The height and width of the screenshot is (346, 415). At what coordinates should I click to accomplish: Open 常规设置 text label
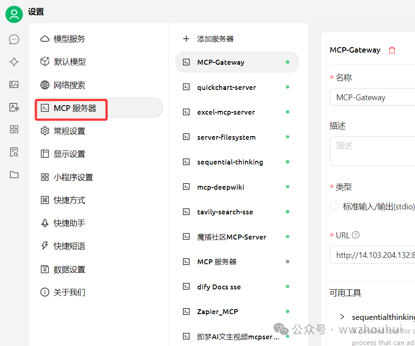pos(70,131)
